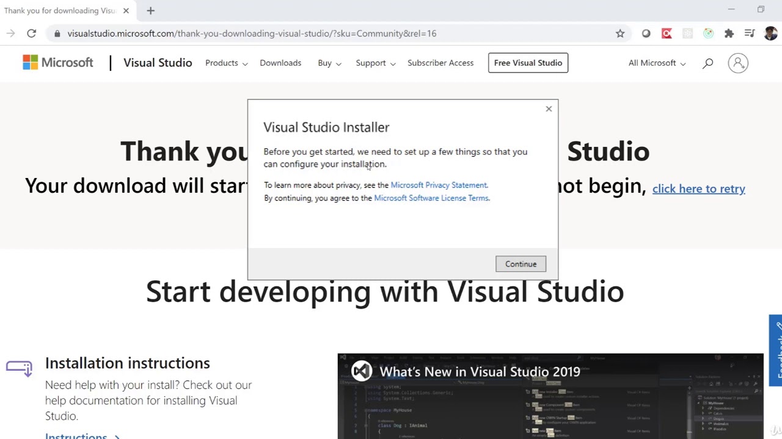Image resolution: width=782 pixels, height=439 pixels.
Task: Click the 'Installation instructions' heading
Action: (x=127, y=363)
